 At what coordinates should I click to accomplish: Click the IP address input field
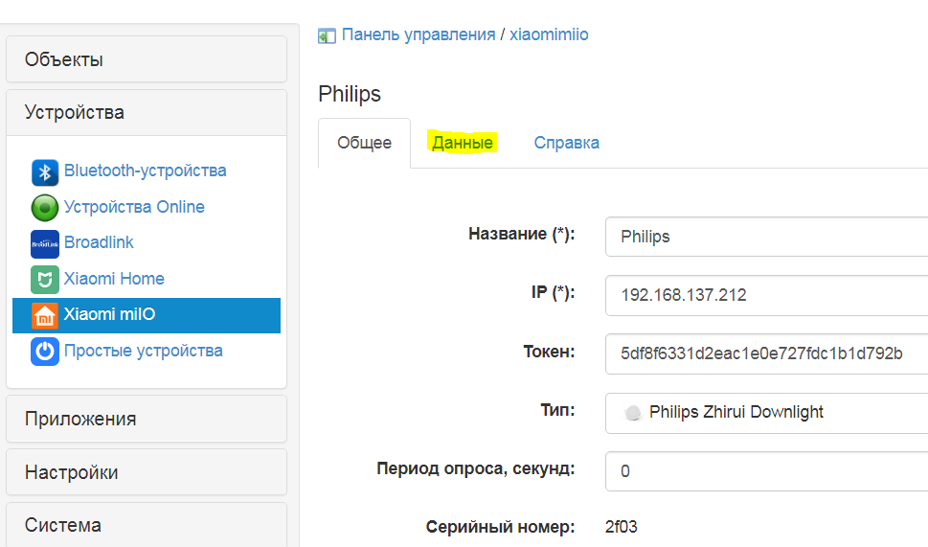pos(766,295)
